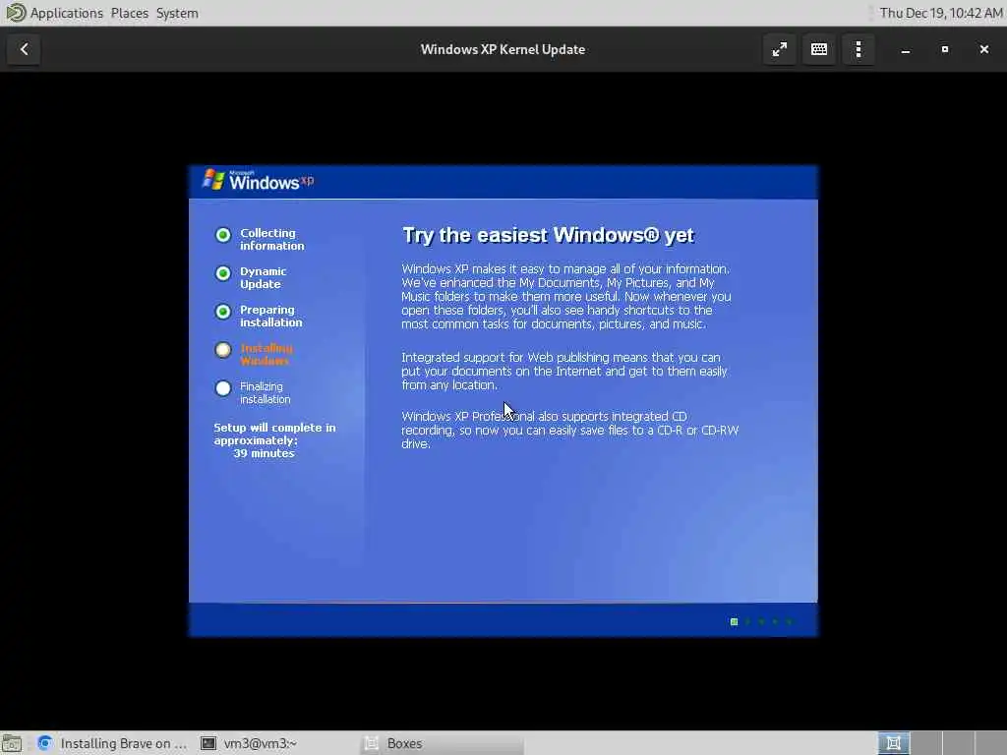Open the three-dot actions menu
This screenshot has height=755, width=1007.
pos(858,49)
